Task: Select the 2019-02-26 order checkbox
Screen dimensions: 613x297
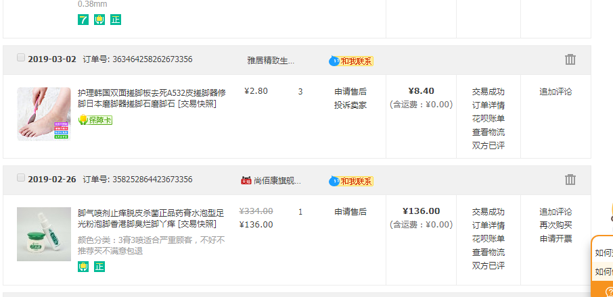Action: (21, 178)
